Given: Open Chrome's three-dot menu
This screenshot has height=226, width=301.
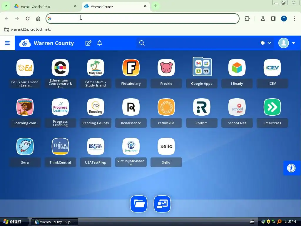Looking at the screenshot, I should (x=295, y=19).
